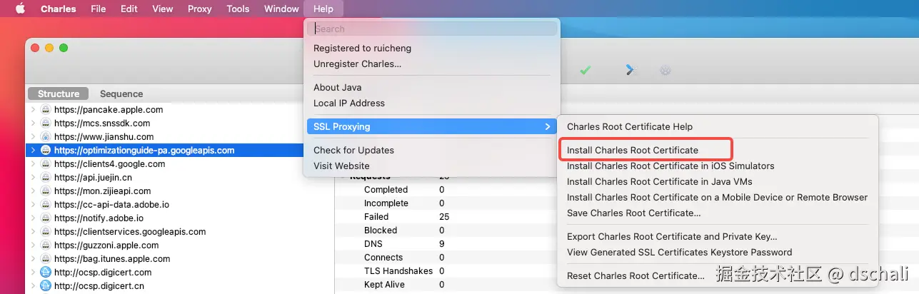Open the Tools toolbar icon (blue wrench)
Image resolution: width=919 pixels, height=294 pixels.
point(629,70)
